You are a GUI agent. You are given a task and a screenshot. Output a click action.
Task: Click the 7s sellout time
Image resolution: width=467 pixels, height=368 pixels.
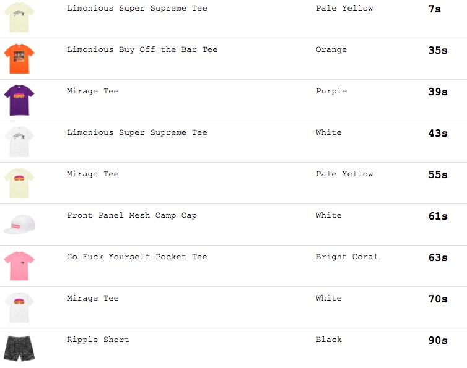(435, 9)
